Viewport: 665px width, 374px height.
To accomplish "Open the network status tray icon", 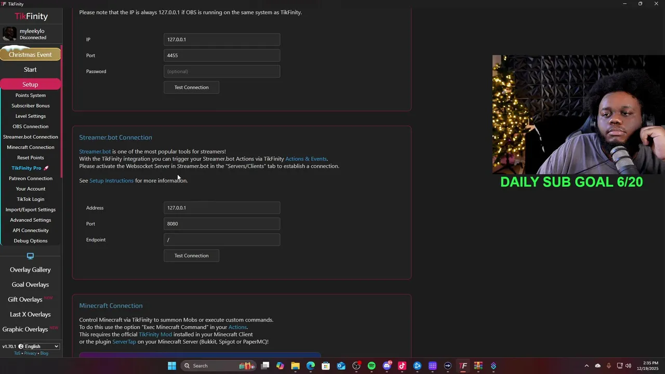I will pyautogui.click(x=619, y=366).
